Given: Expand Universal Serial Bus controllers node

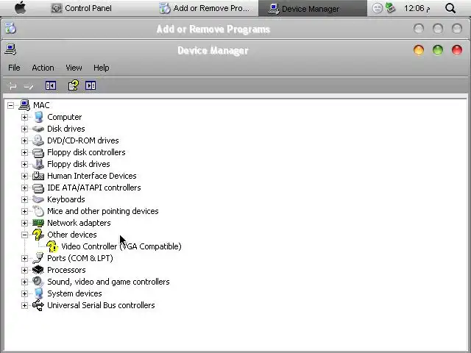Looking at the screenshot, I should point(24,306).
